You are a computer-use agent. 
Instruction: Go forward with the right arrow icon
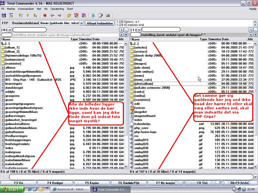[59, 15]
